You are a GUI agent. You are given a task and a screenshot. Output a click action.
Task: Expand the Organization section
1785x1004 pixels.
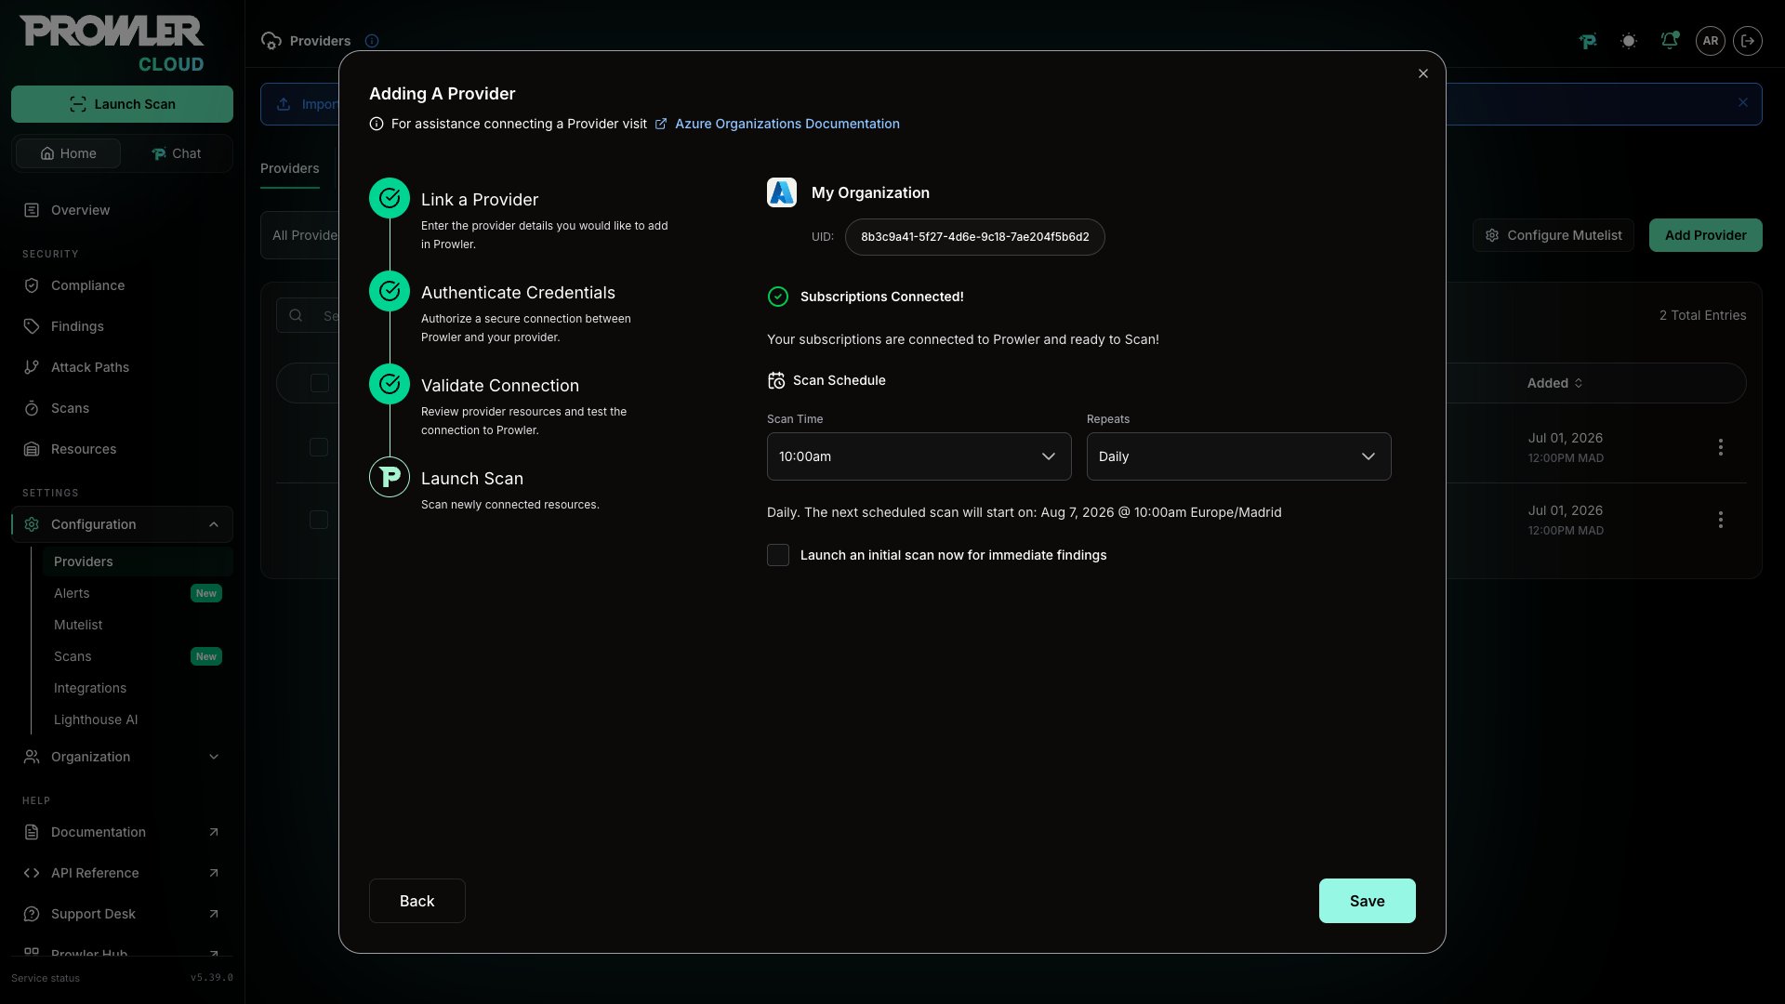coord(122,757)
